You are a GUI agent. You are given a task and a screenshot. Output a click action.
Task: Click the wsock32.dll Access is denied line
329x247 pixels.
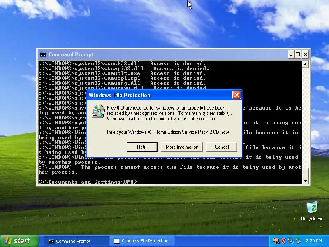click(122, 63)
